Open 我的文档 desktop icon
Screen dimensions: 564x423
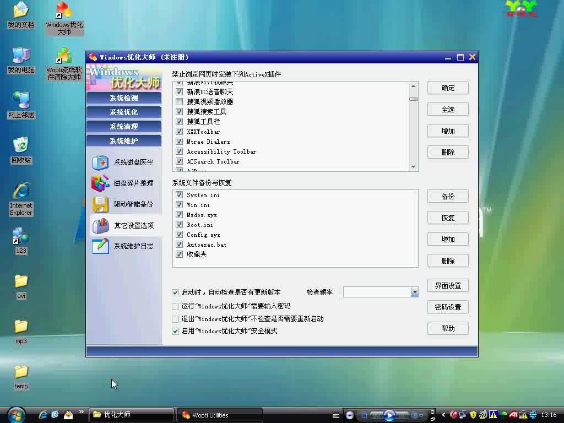click(x=21, y=15)
